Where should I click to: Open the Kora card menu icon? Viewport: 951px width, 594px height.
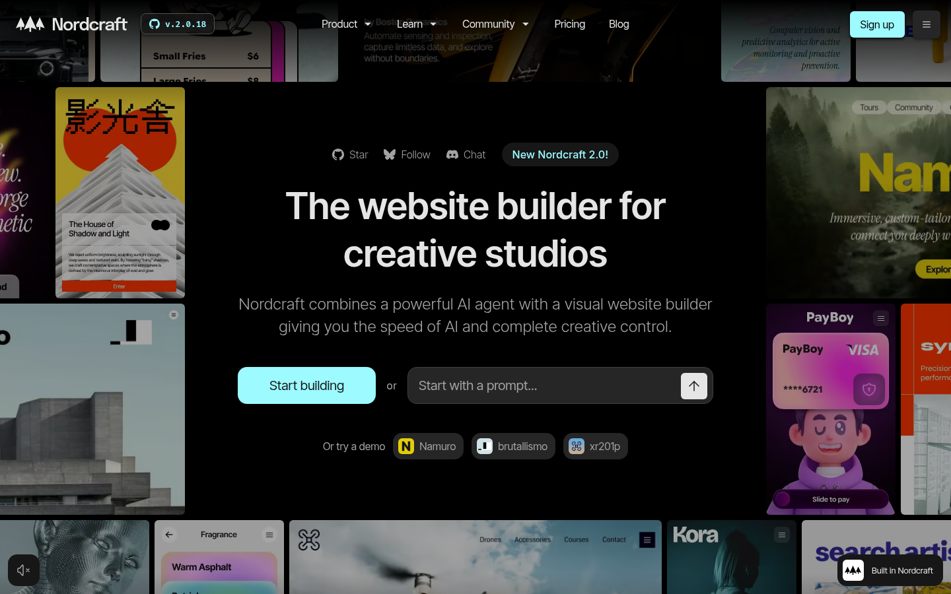click(x=782, y=535)
